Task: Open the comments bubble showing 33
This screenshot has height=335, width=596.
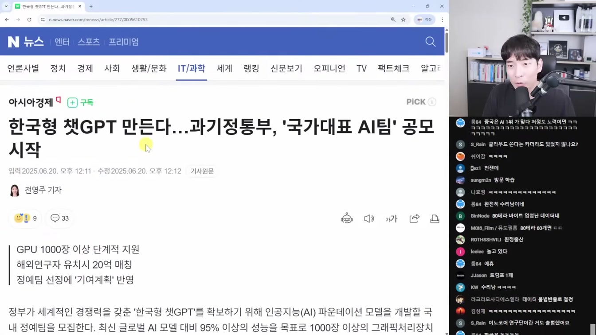Action: (x=59, y=218)
